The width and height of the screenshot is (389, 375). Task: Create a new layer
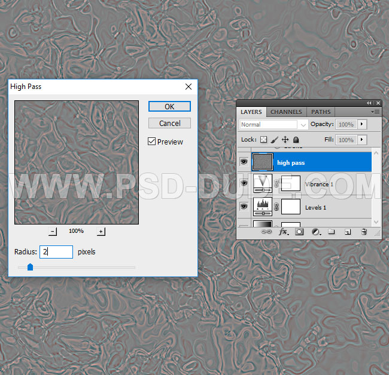click(x=348, y=232)
